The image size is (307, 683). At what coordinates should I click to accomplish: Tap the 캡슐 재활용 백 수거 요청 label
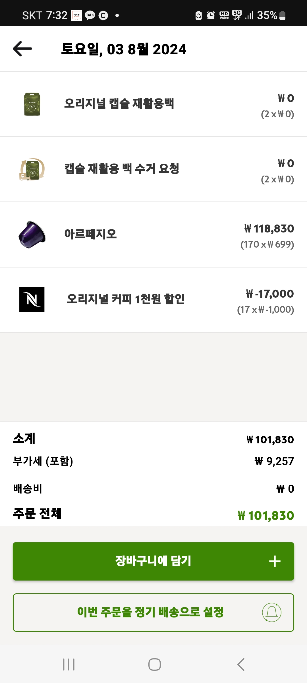point(122,169)
